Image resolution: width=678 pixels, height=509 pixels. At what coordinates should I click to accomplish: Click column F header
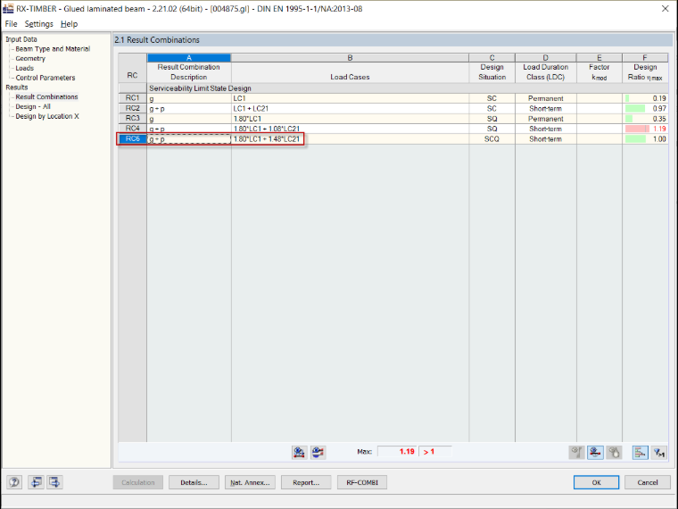tap(645, 57)
